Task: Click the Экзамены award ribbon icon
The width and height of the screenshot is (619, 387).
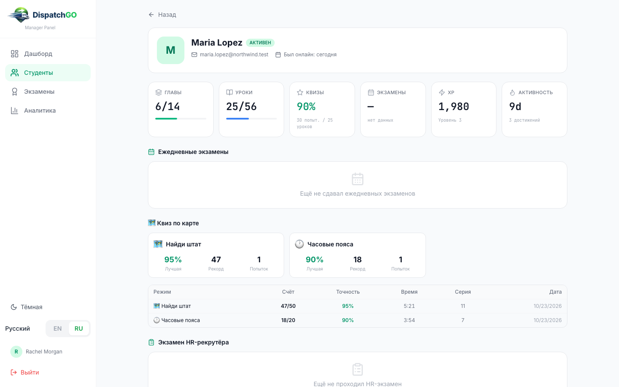Action: tap(15, 92)
